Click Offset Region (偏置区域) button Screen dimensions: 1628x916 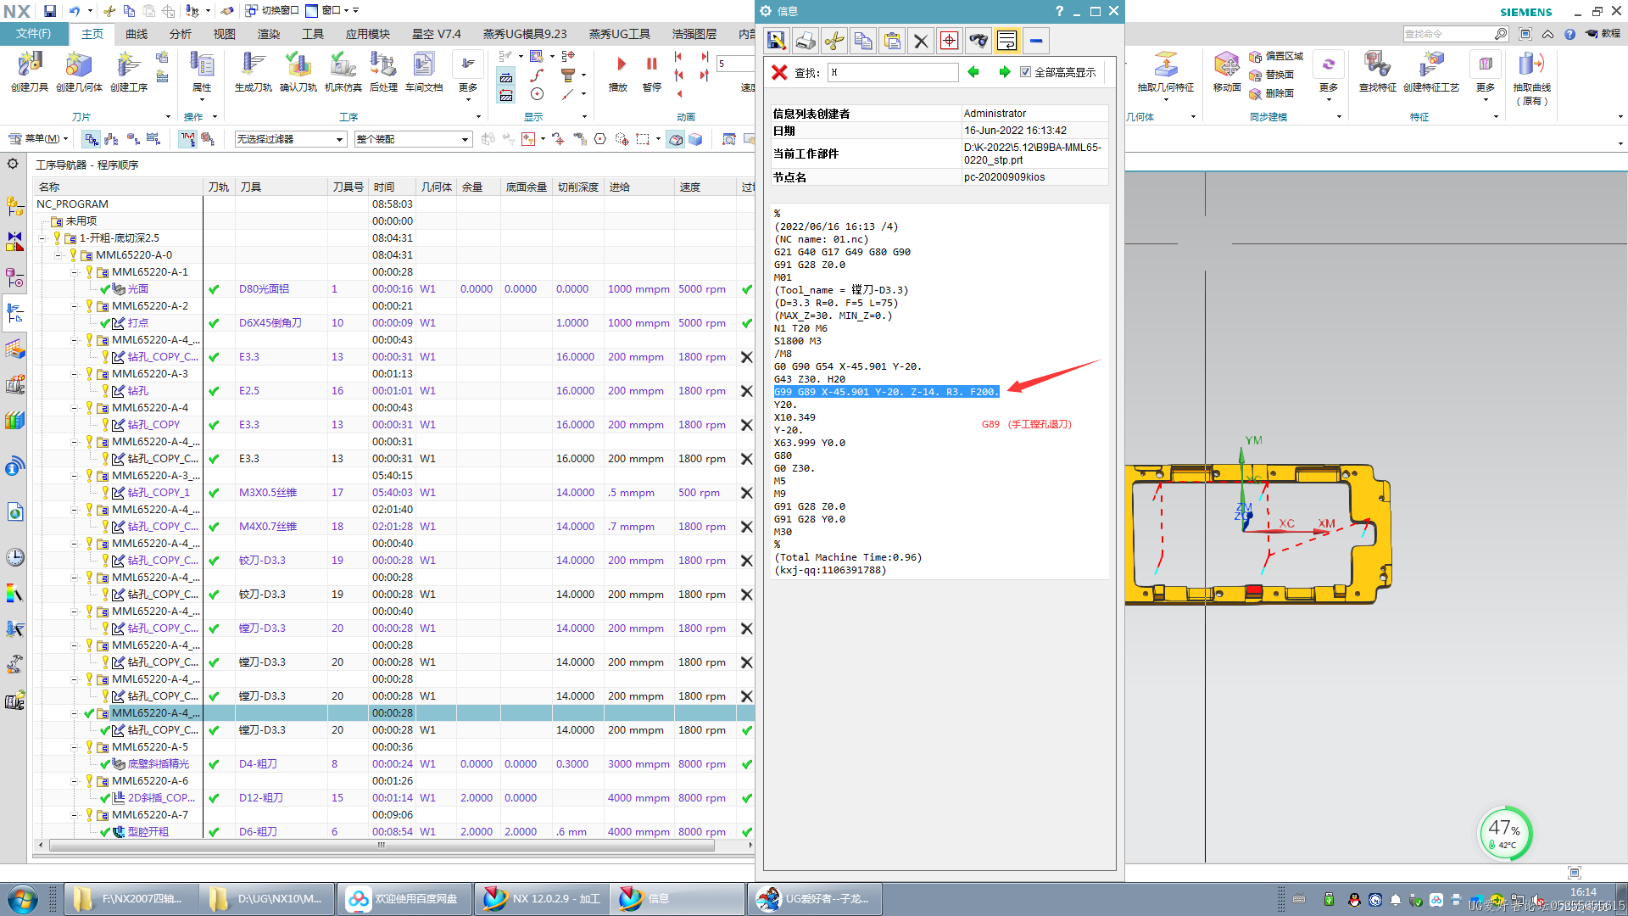1276,56
